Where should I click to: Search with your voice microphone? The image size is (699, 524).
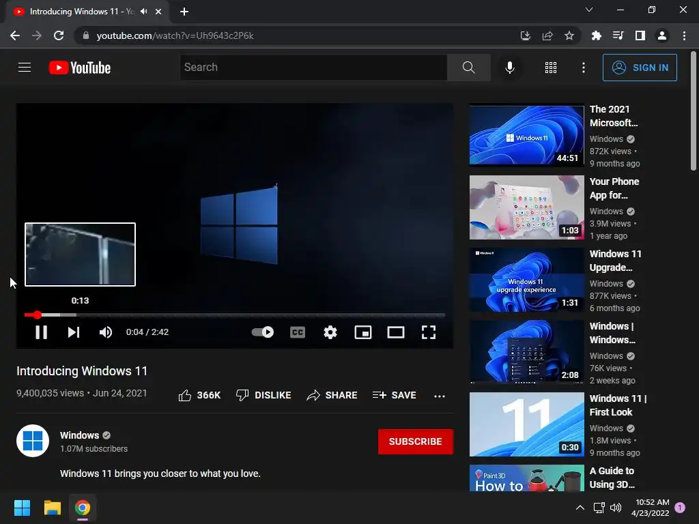[509, 68]
